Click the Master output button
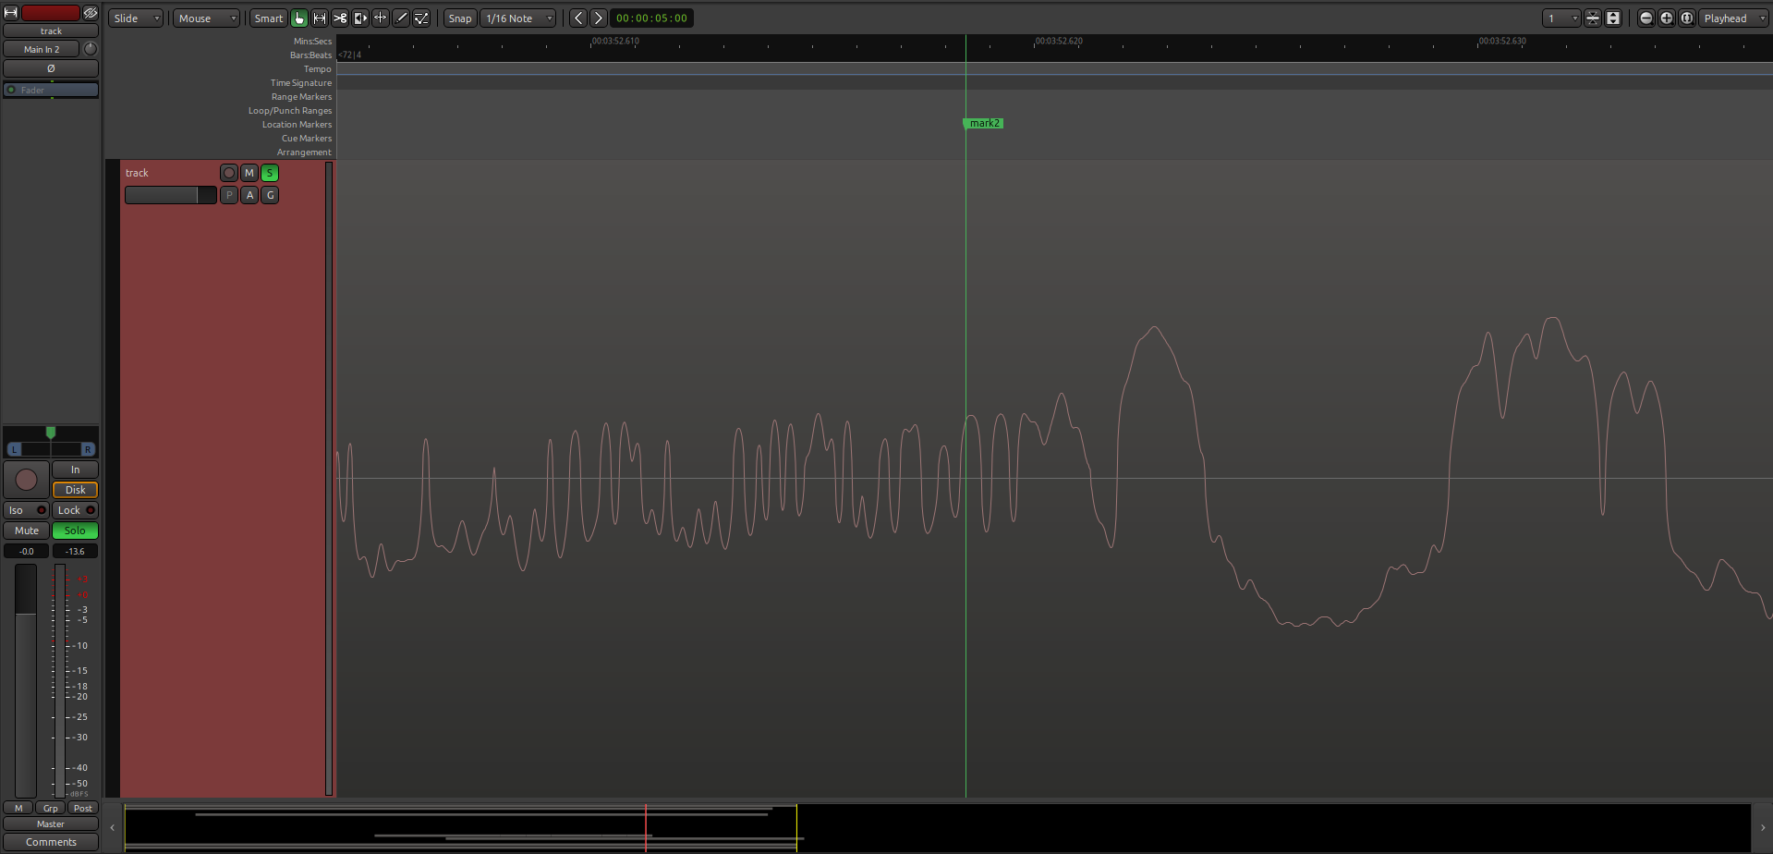Screen dimensions: 1773x854 point(51,823)
